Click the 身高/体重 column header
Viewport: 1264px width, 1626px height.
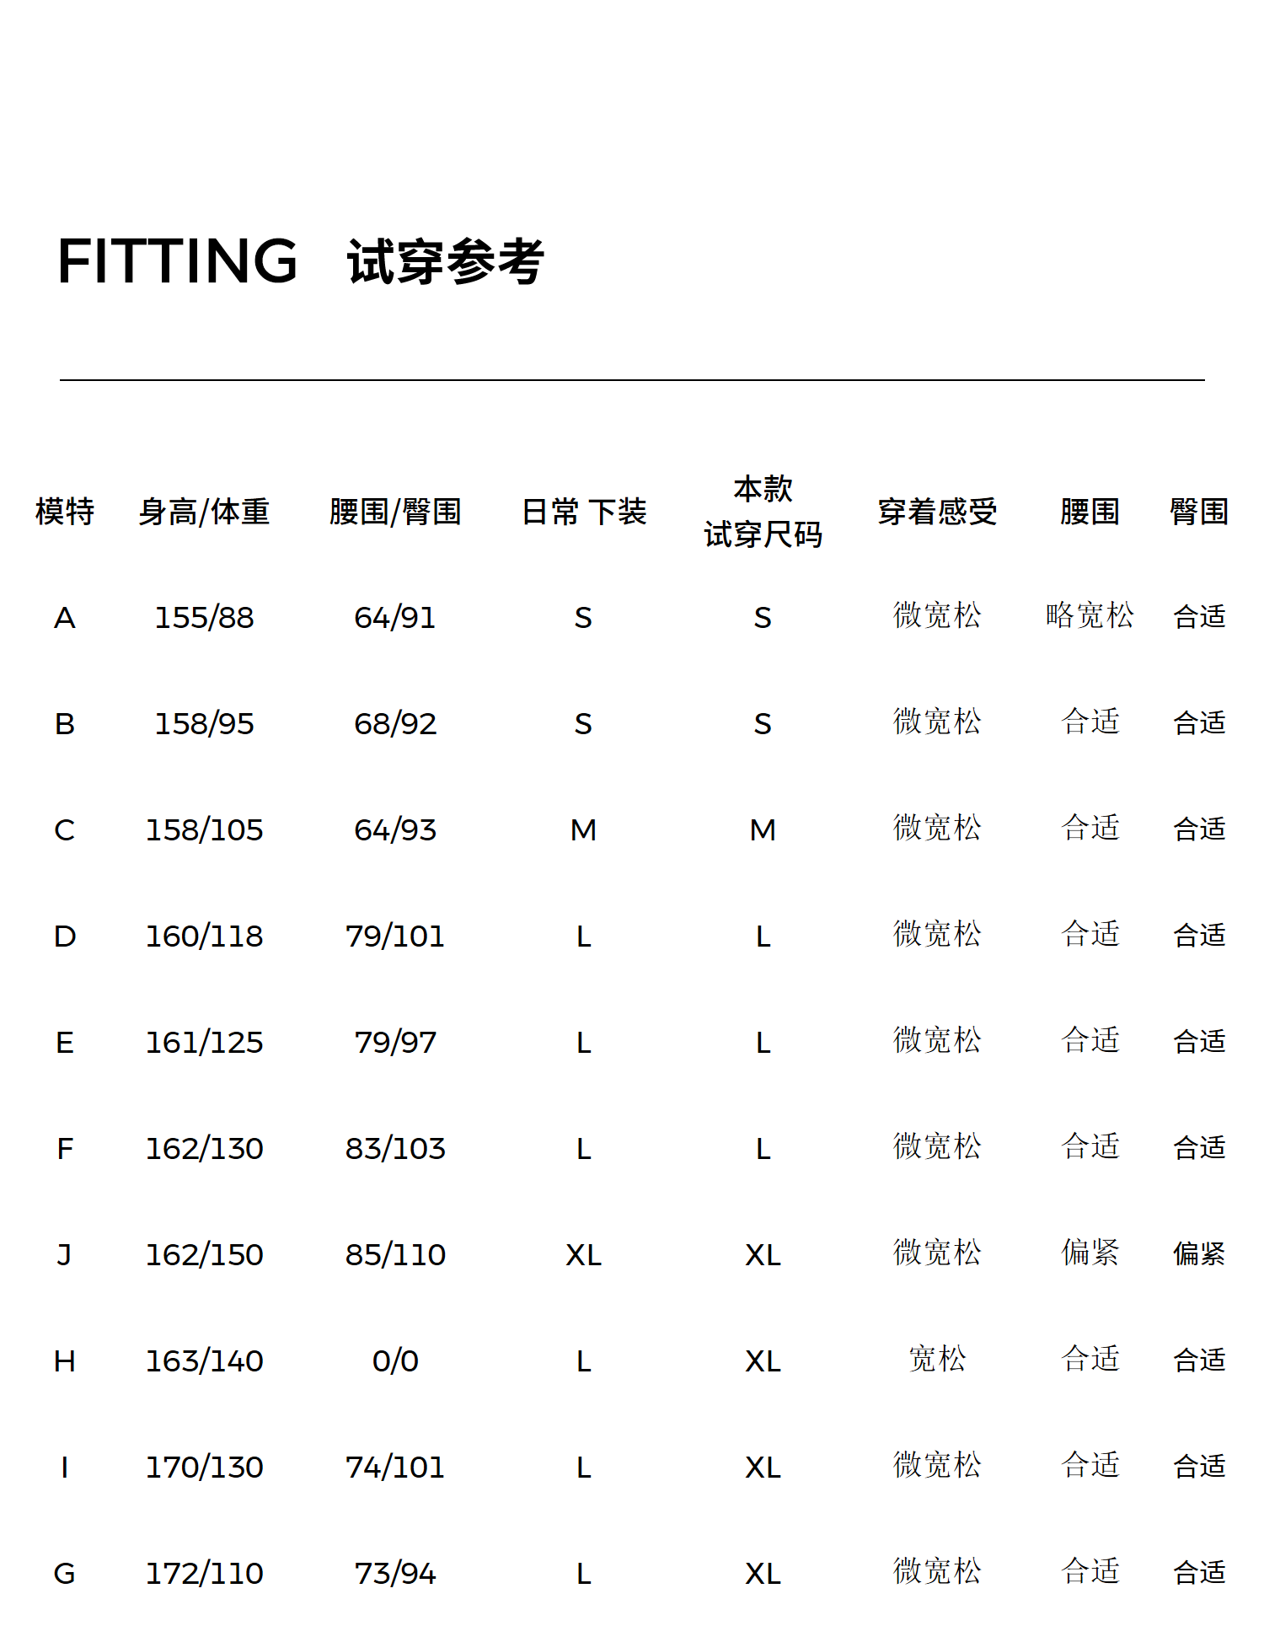[x=204, y=512]
